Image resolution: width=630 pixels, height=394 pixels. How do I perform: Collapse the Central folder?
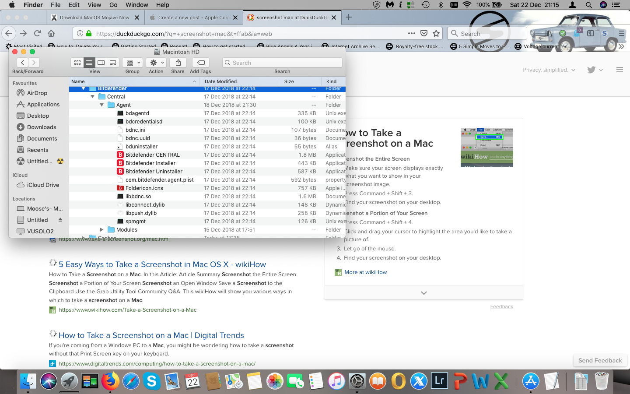92,97
